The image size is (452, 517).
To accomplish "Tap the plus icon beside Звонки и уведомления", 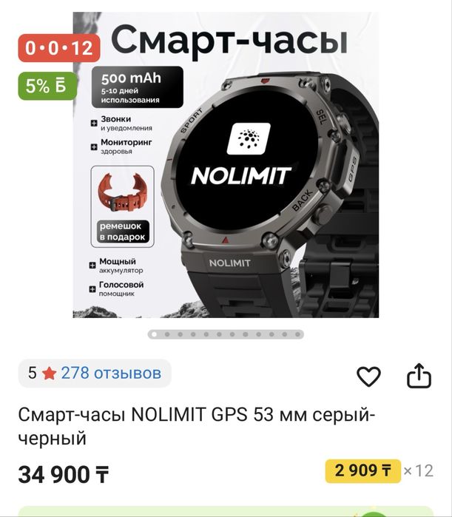I will [x=94, y=124].
